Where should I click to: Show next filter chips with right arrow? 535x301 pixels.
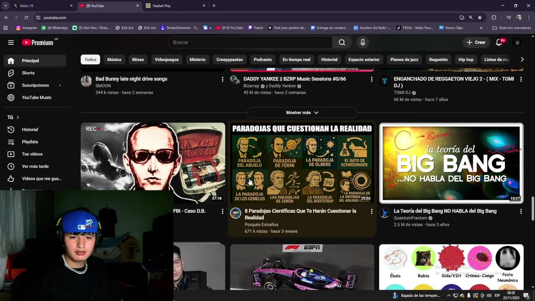(522, 59)
